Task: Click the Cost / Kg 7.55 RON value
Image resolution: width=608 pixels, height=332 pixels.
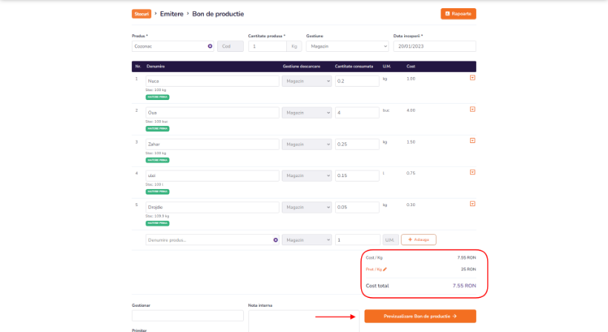Action: tap(466, 258)
